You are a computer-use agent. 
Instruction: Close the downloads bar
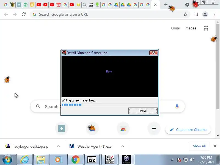(x=215, y=146)
